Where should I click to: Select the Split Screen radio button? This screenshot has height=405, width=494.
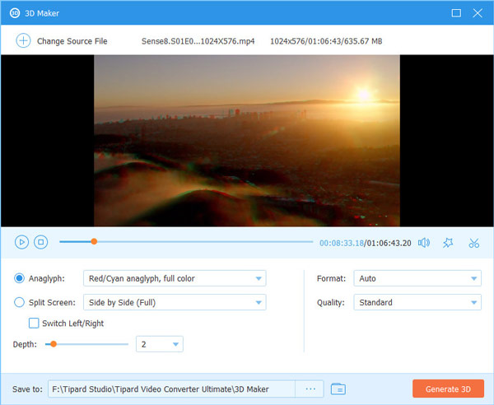click(19, 302)
